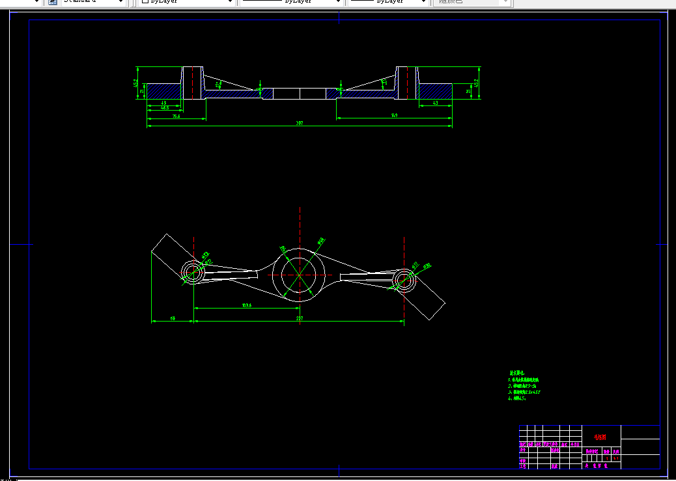Image resolution: width=676 pixels, height=481 pixels.
Task: Click the text style icon beside Standard
Action: 53,2
